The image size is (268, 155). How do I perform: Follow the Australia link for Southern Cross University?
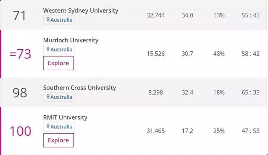61,97
